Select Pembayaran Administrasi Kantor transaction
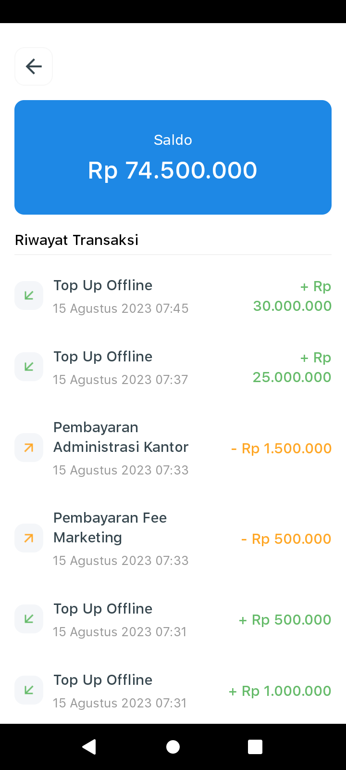 tap(173, 448)
